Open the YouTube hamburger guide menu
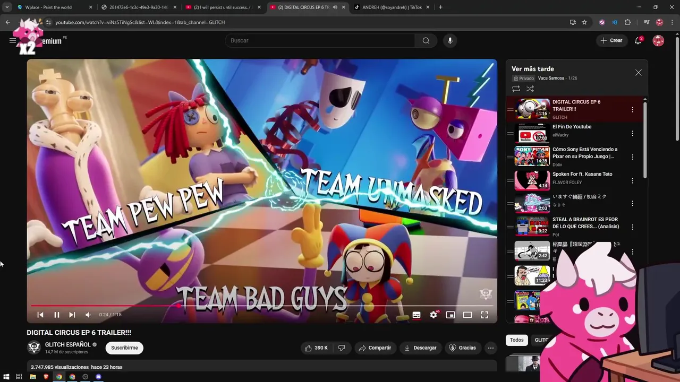 tap(13, 40)
